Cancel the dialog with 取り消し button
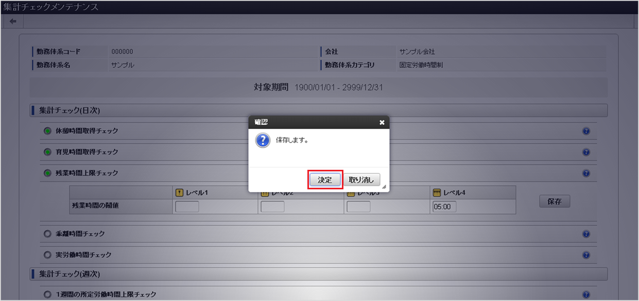The height and width of the screenshot is (301, 639). [x=361, y=180]
